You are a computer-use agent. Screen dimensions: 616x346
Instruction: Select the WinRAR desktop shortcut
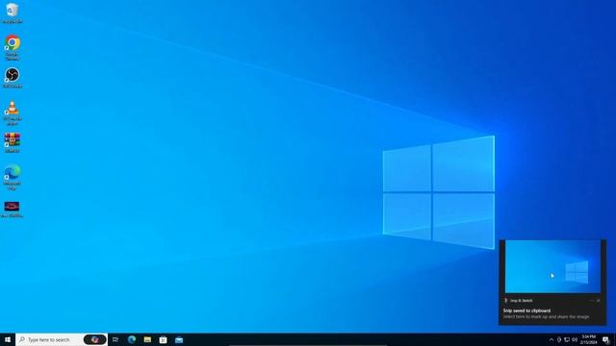(x=13, y=143)
